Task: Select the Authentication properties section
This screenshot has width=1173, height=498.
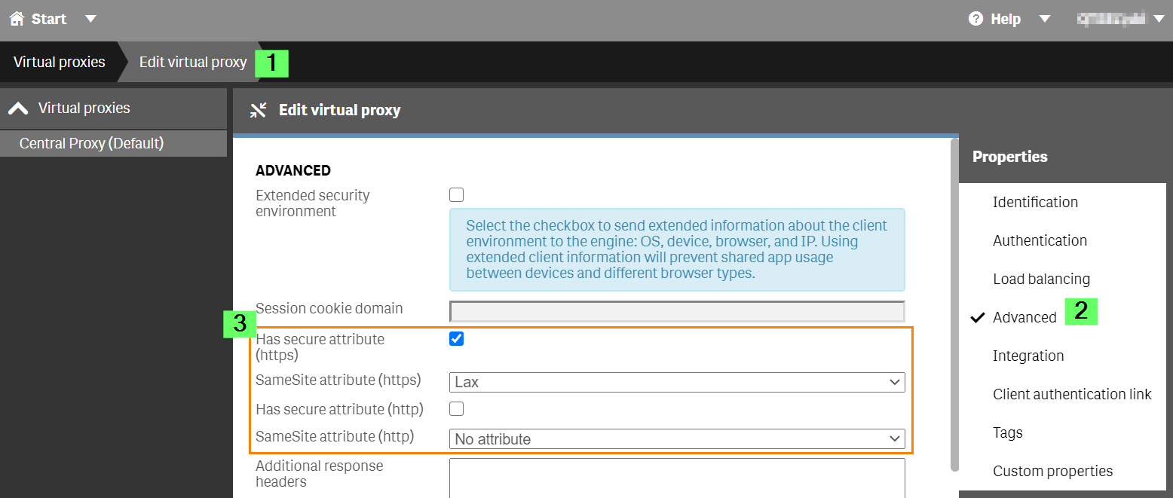Action: [1040, 240]
